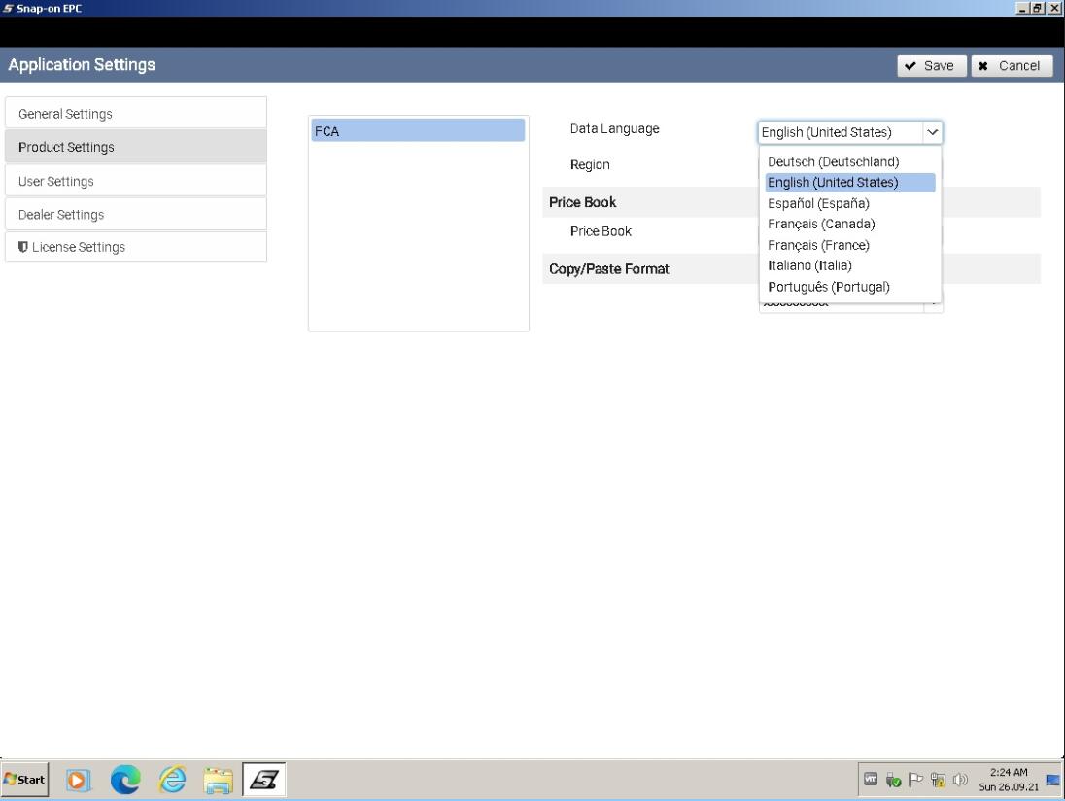Choose English (United States) language option
This screenshot has width=1065, height=801.
click(x=849, y=182)
